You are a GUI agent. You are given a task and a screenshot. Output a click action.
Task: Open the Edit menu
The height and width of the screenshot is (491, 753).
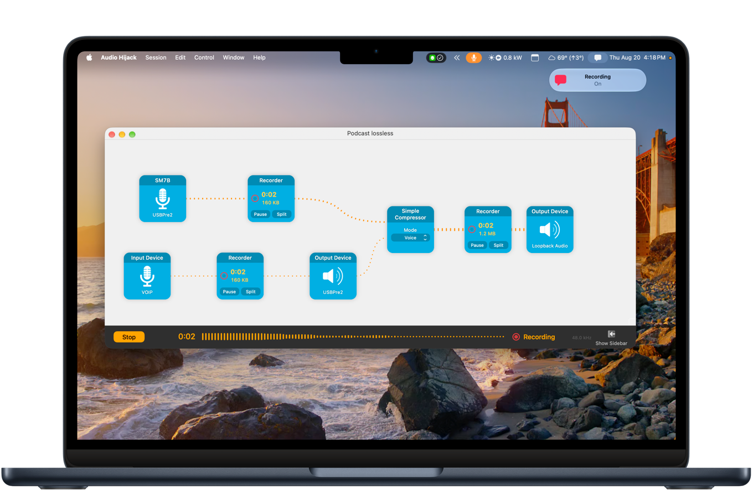[x=180, y=58]
